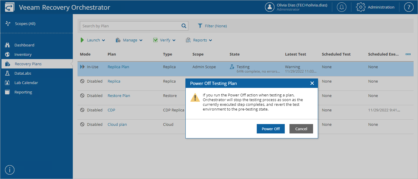Screen dimensions: 418x179
Task: Select Inventory in the left navigation
Action: coord(24,54)
